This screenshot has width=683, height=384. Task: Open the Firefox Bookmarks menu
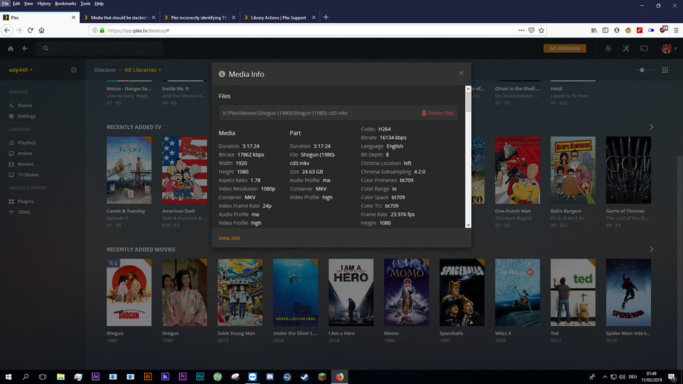(65, 4)
